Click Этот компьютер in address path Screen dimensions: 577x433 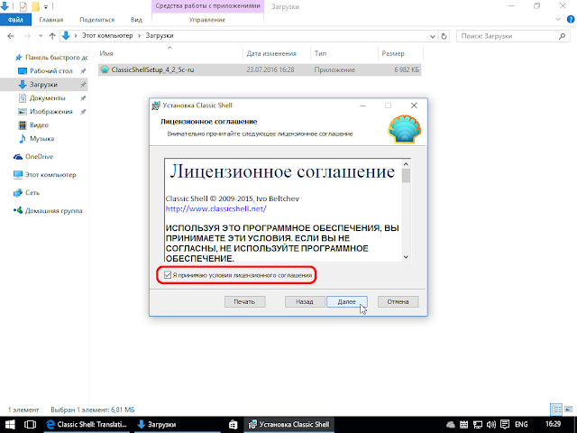point(107,36)
